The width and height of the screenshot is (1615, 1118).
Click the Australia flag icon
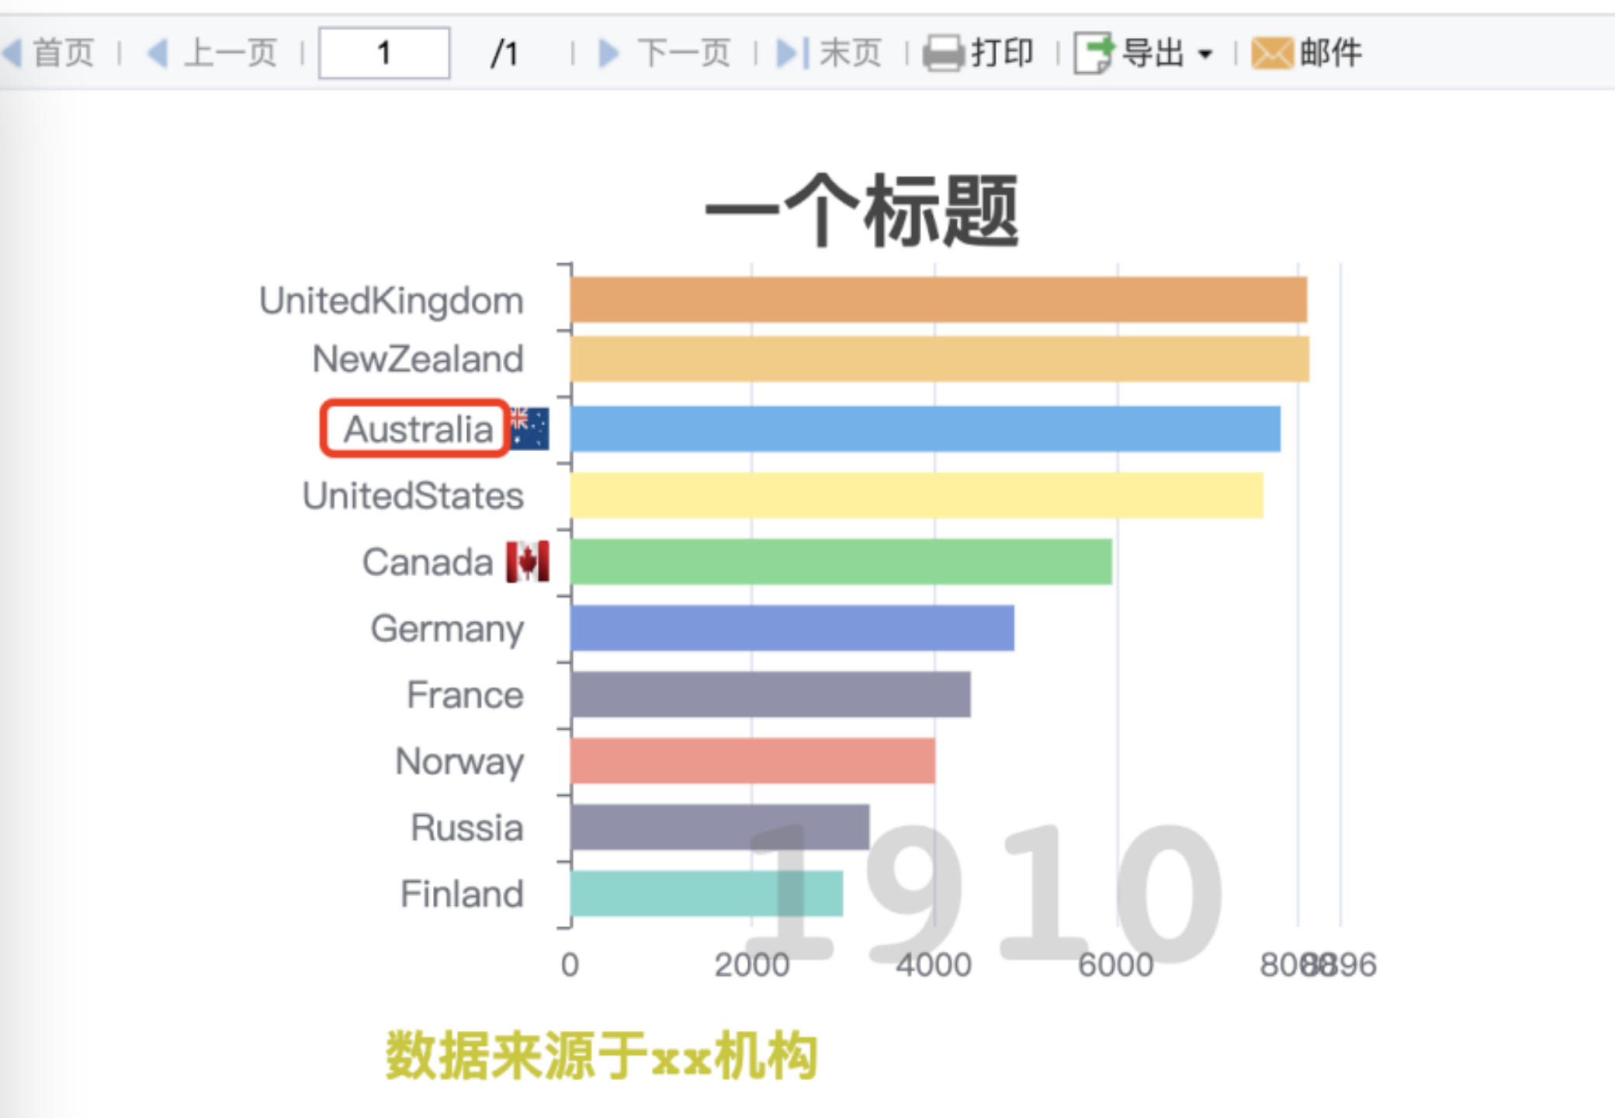530,429
